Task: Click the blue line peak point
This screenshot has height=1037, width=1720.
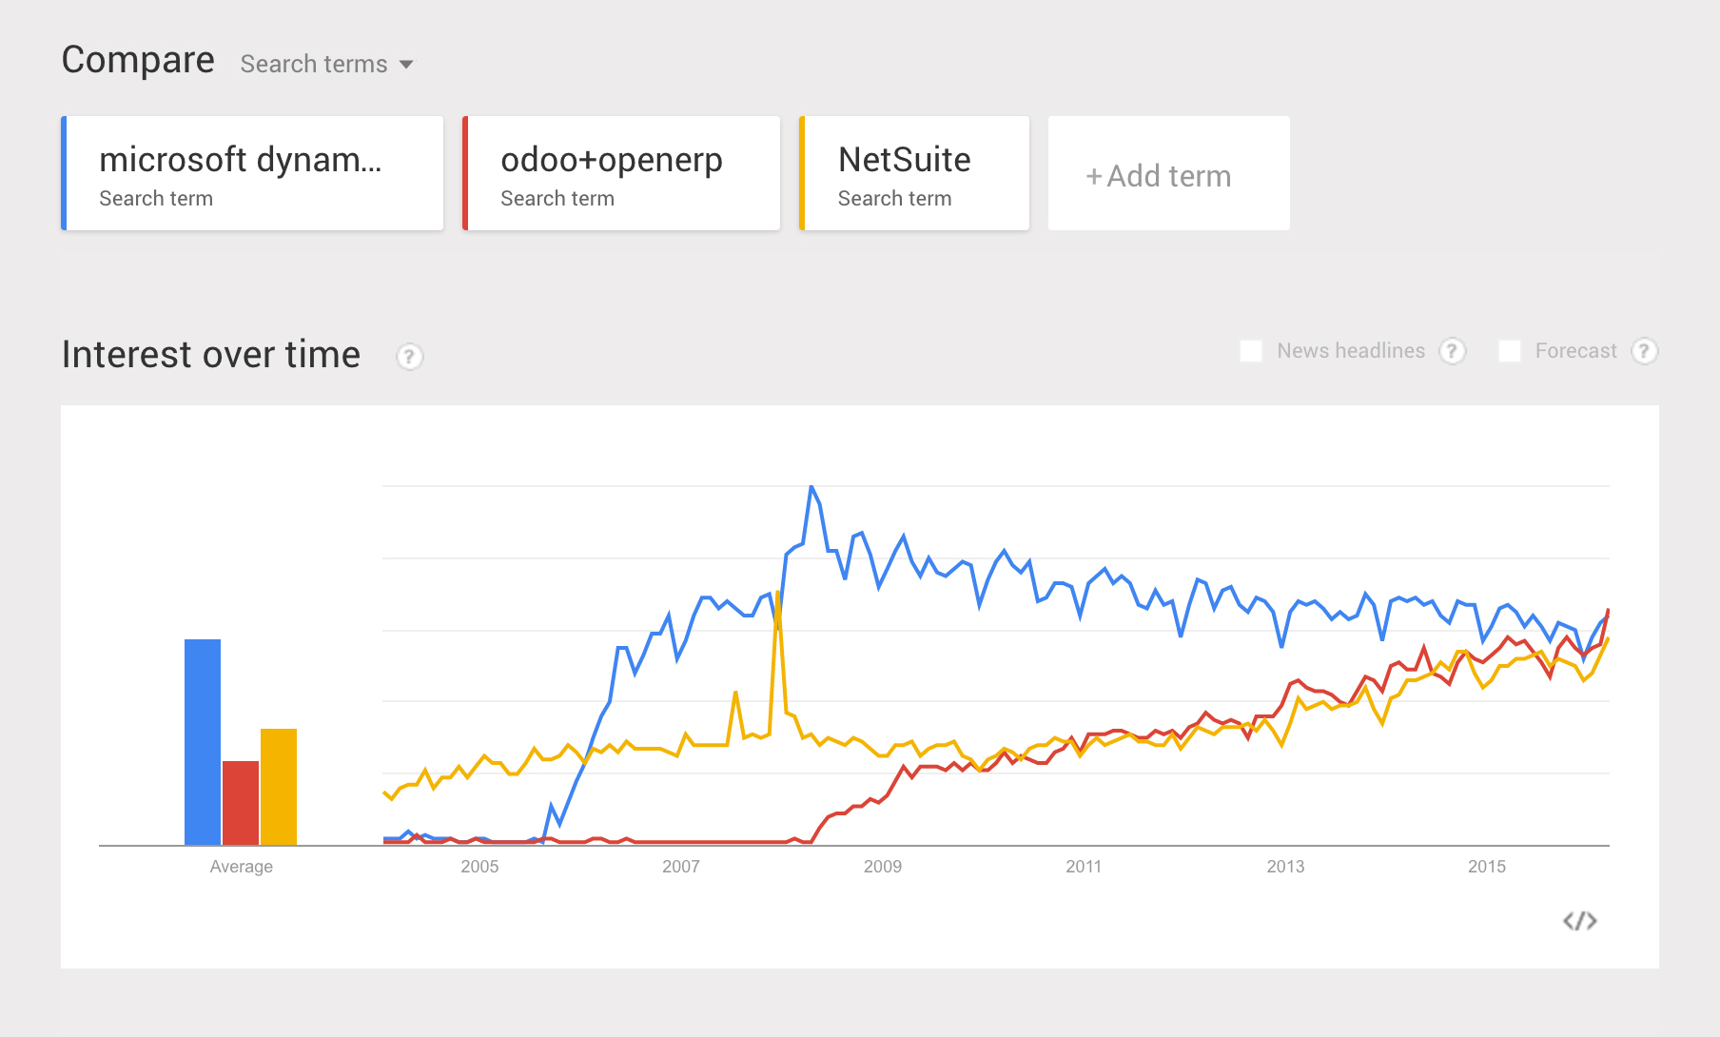Action: 811,487
